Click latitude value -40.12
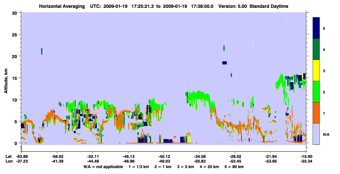The height and width of the screenshot is (174, 340). click(164, 157)
